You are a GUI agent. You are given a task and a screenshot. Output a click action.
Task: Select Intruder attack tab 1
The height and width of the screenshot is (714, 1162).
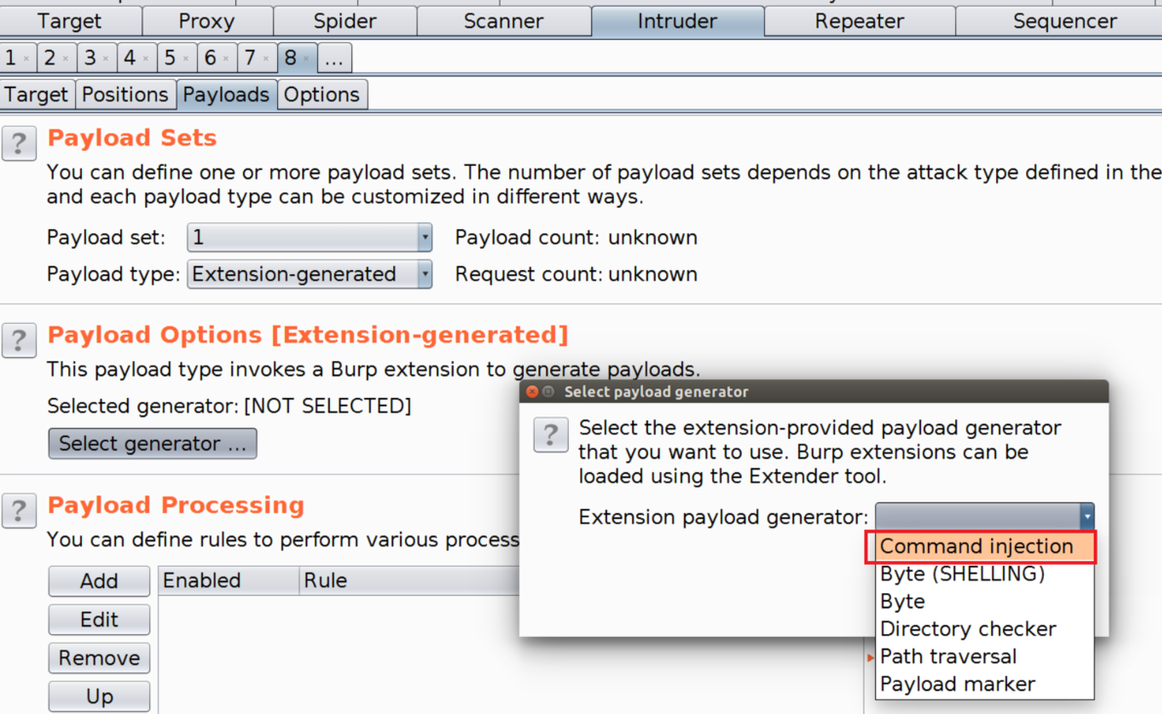tap(11, 58)
